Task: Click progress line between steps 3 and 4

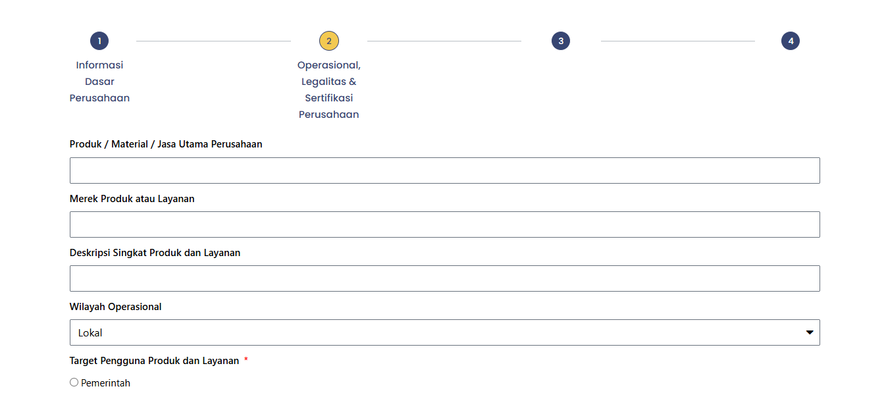Action: (678, 41)
